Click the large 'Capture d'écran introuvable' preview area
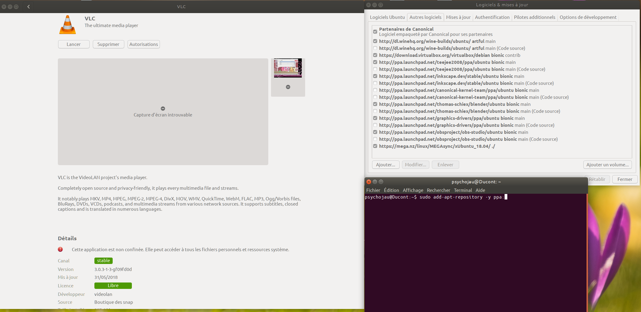Viewport: 641px width, 312px height. [163, 112]
